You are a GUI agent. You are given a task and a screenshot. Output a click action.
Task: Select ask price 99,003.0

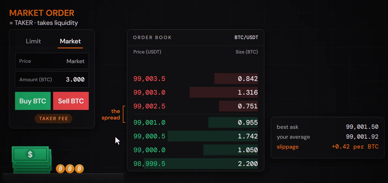coord(149,92)
